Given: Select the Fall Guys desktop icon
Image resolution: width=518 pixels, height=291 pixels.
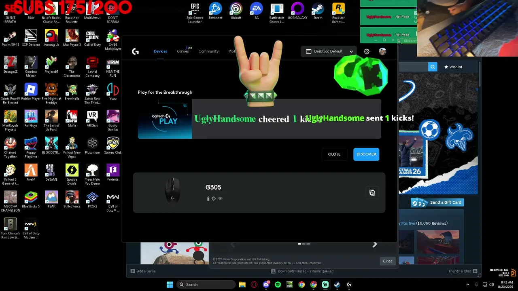Looking at the screenshot, I should [31, 119].
